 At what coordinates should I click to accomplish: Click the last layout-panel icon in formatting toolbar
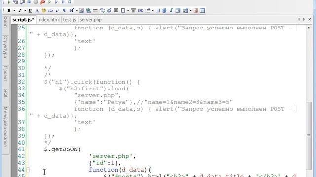coord(202,10)
